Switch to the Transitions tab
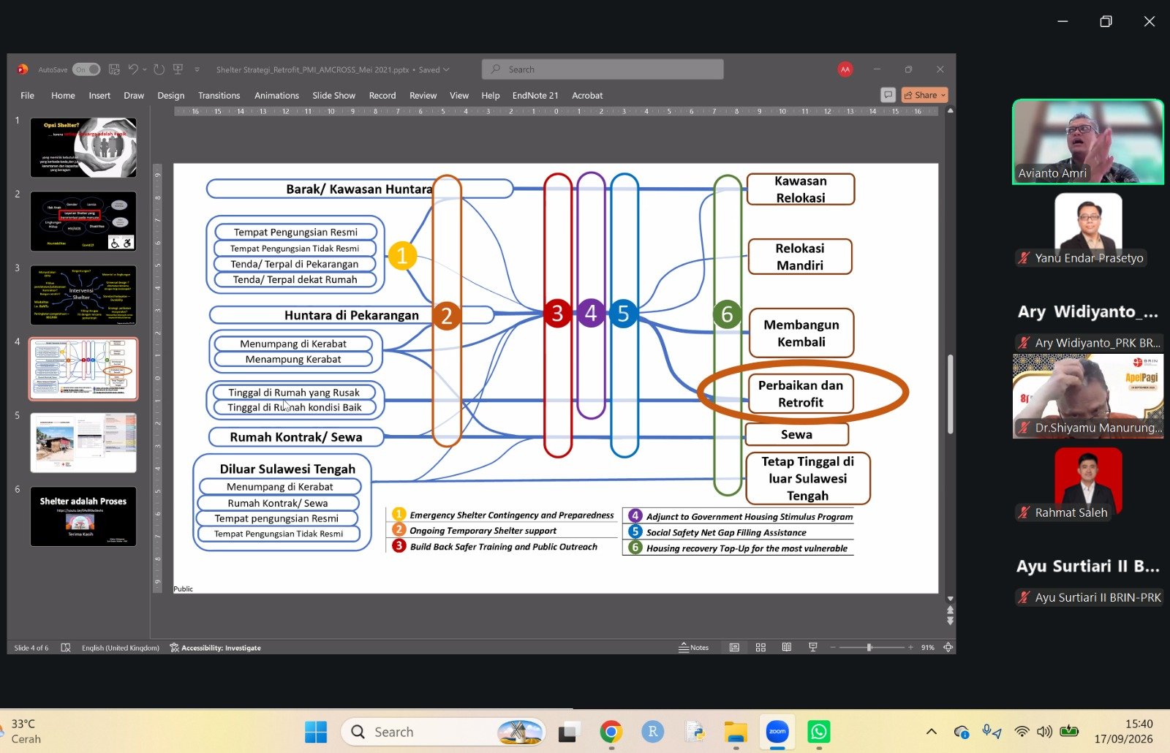Screen dimensions: 1170x753 (219, 96)
